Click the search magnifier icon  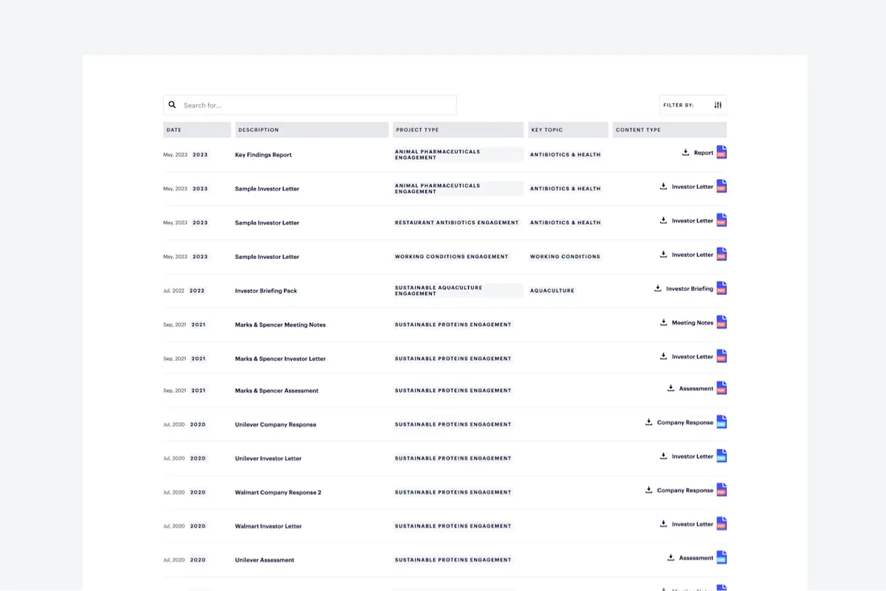pos(172,105)
